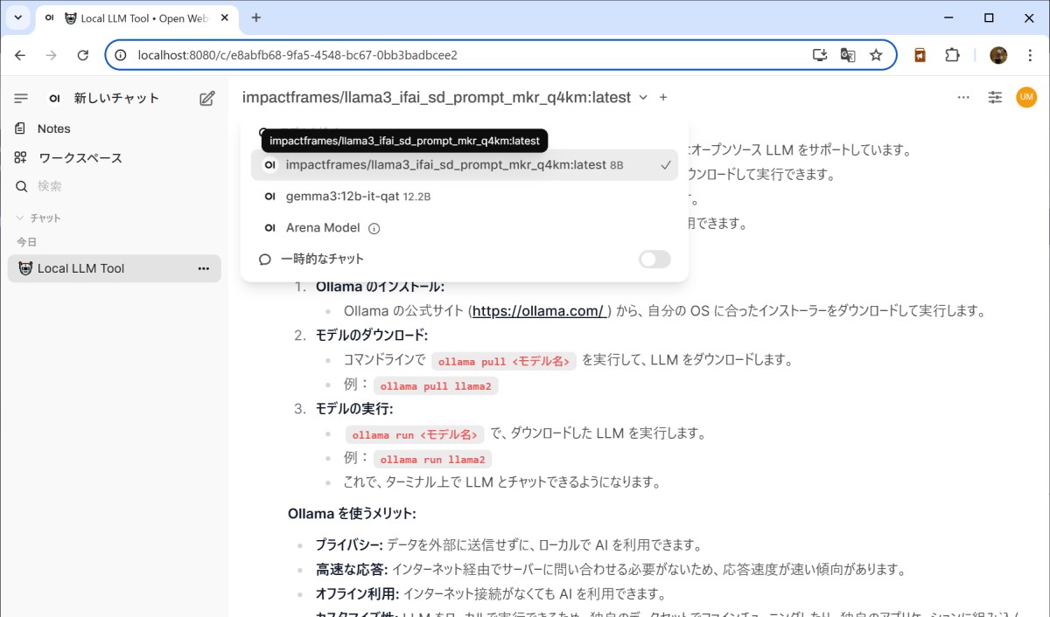Minimize the Chrome window
The height and width of the screenshot is (617, 1050).
949,17
